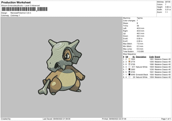Click the color swatch for stop 1 (1622 stitches)
Viewport: 172px width, 121px height.
pyautogui.click(x=129, y=59)
